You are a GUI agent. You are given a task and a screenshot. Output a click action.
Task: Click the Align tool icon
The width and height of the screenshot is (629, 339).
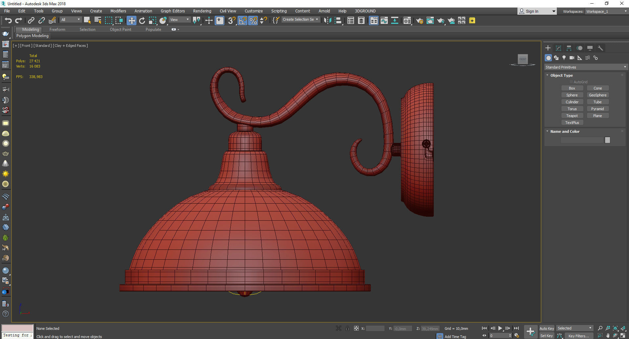(x=338, y=21)
